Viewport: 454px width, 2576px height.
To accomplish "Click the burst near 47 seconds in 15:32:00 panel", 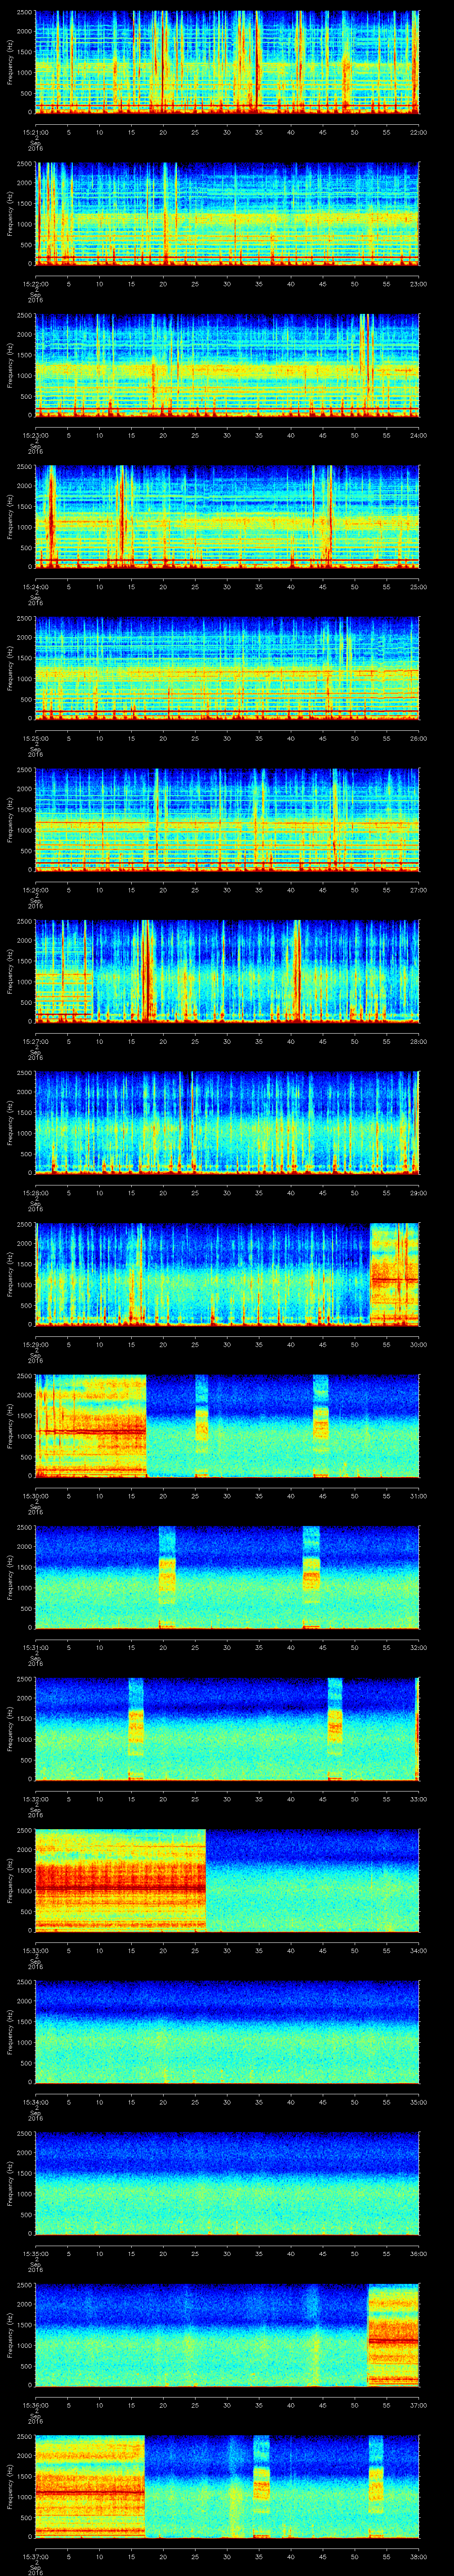I will (335, 1728).
